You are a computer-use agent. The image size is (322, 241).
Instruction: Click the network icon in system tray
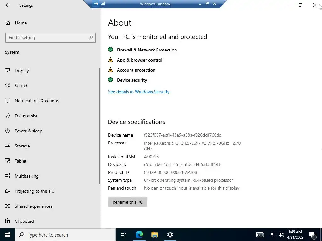click(274, 235)
